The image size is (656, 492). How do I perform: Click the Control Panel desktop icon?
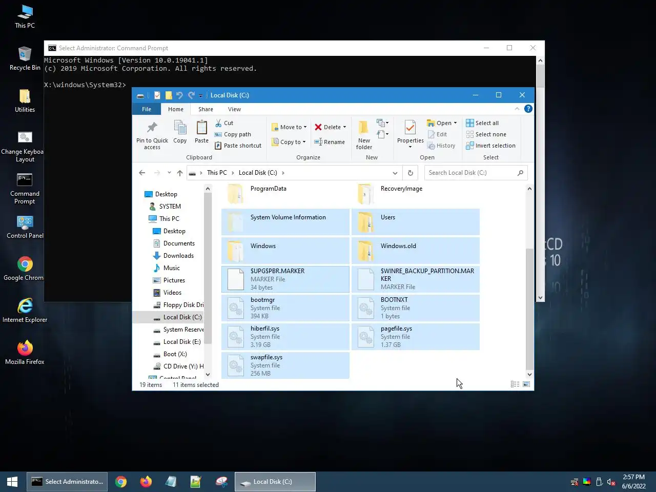point(25,227)
